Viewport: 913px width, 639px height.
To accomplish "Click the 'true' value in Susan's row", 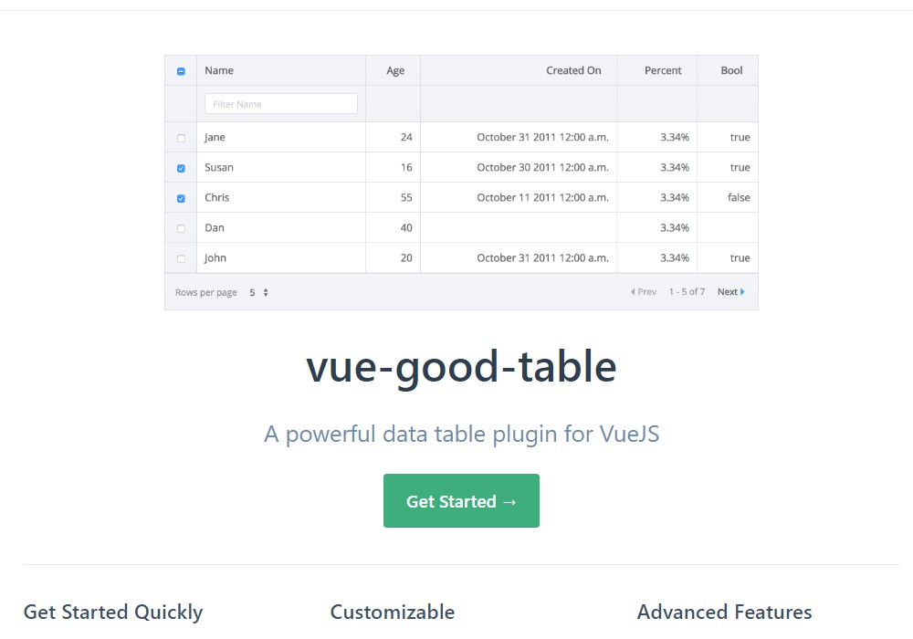I will coord(740,167).
